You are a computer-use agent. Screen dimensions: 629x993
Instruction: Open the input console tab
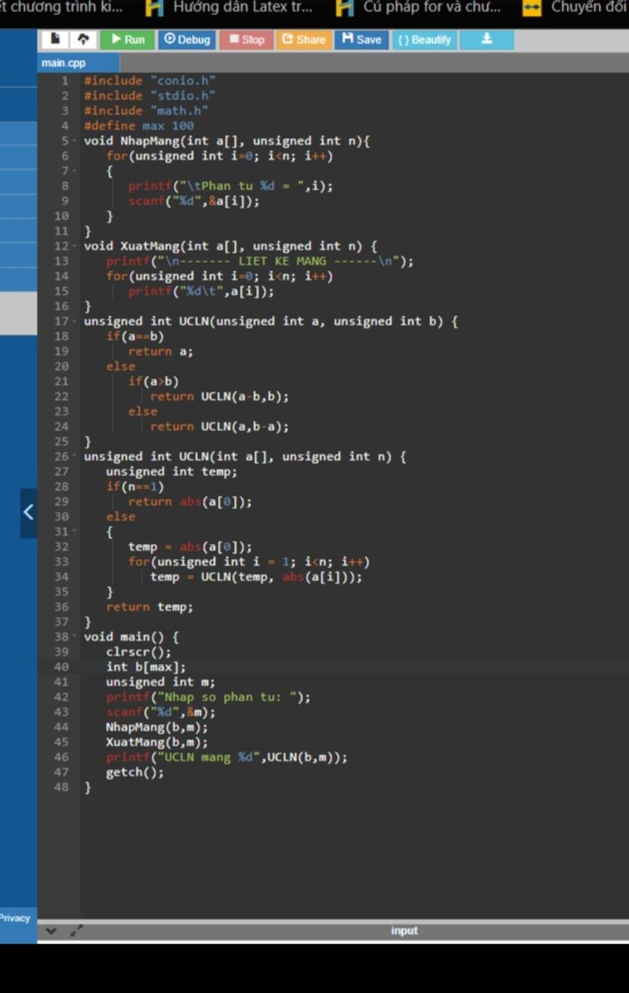point(404,931)
